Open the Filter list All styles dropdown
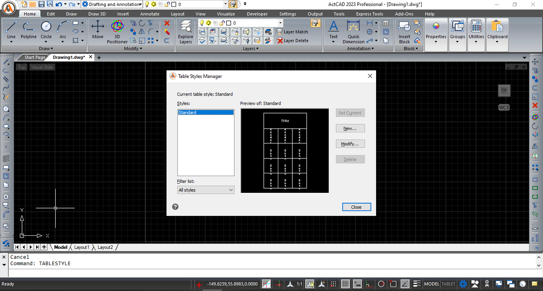Image resolution: width=543 pixels, height=291 pixels. (206, 190)
